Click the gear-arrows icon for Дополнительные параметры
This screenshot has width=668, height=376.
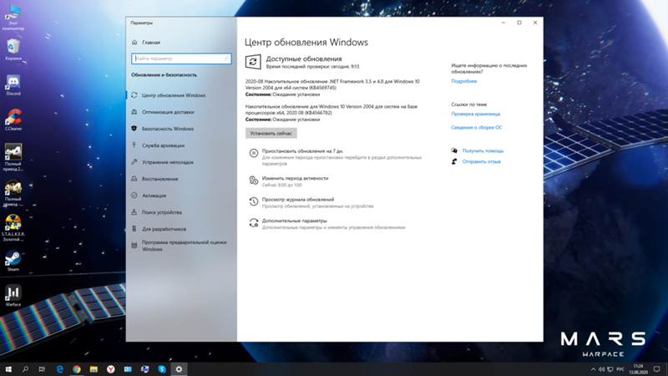254,223
